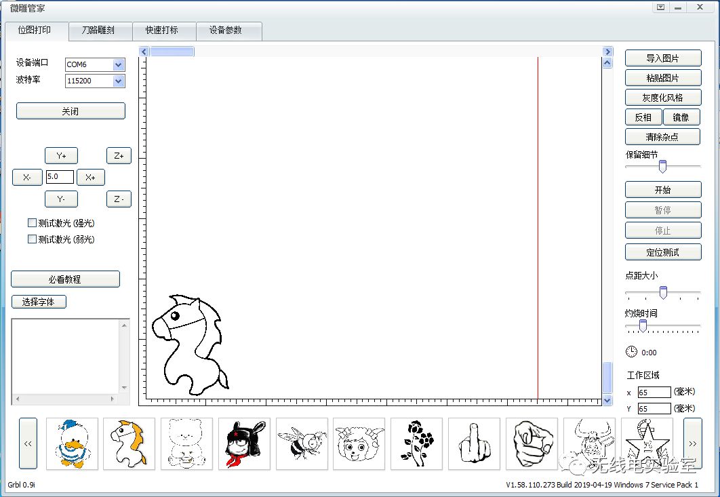Image resolution: width=720 pixels, height=497 pixels.
Task: Select the cartoon horse clipart icon
Action: 129,444
